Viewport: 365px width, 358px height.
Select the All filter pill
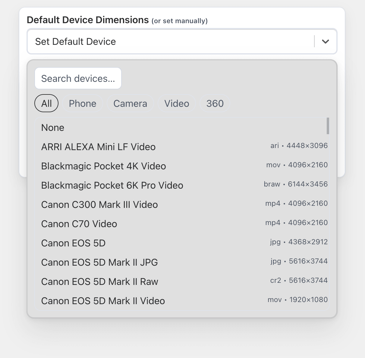[46, 103]
